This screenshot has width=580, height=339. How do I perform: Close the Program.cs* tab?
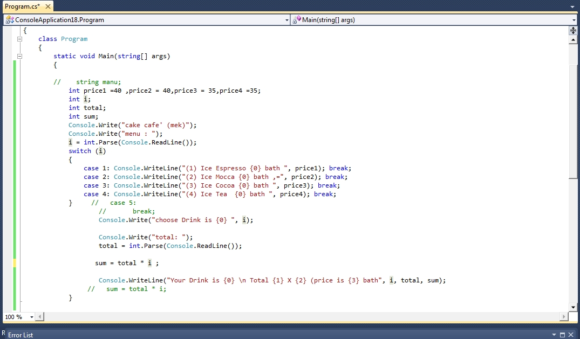coord(47,6)
